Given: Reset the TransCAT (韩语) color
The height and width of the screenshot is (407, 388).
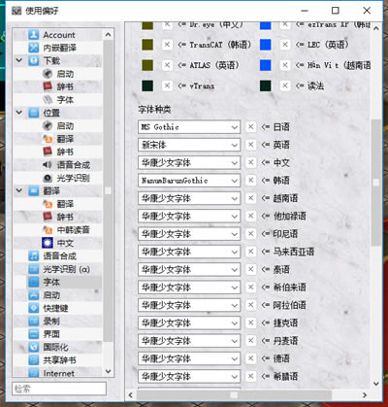Looking at the screenshot, I should point(167,45).
